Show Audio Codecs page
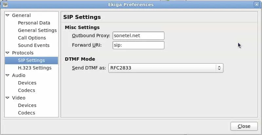Screen dimensions: 262x135 [x=27, y=90]
